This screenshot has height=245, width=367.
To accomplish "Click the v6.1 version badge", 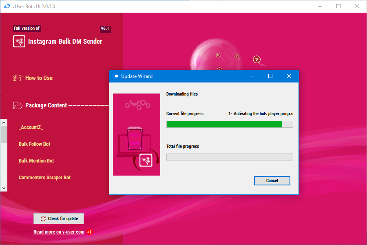I will click(105, 29).
